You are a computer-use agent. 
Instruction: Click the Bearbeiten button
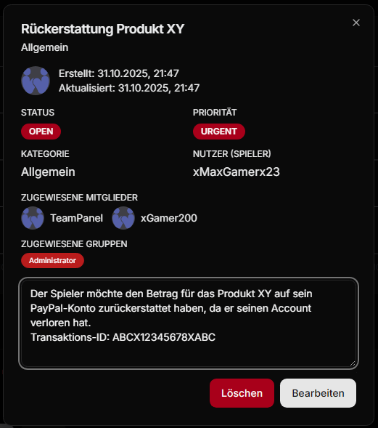(318, 393)
